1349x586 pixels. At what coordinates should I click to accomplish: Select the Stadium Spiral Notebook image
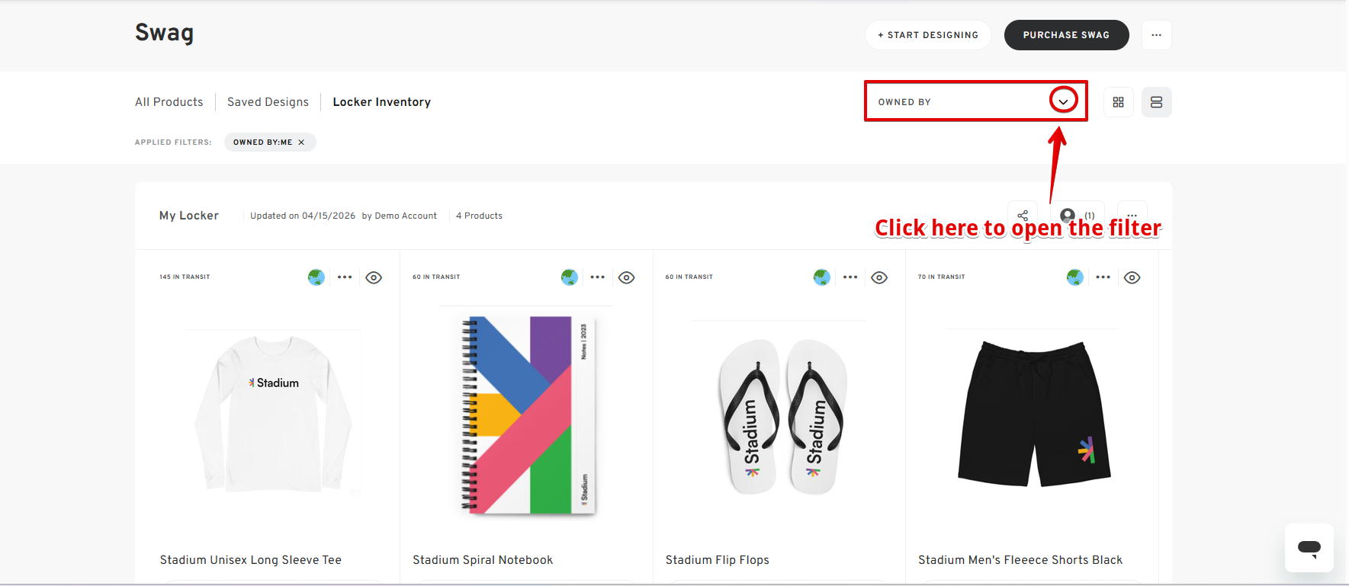[x=526, y=415]
